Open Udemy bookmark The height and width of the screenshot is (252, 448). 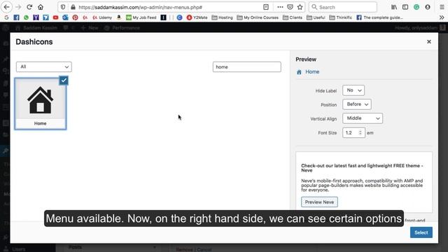point(102,17)
